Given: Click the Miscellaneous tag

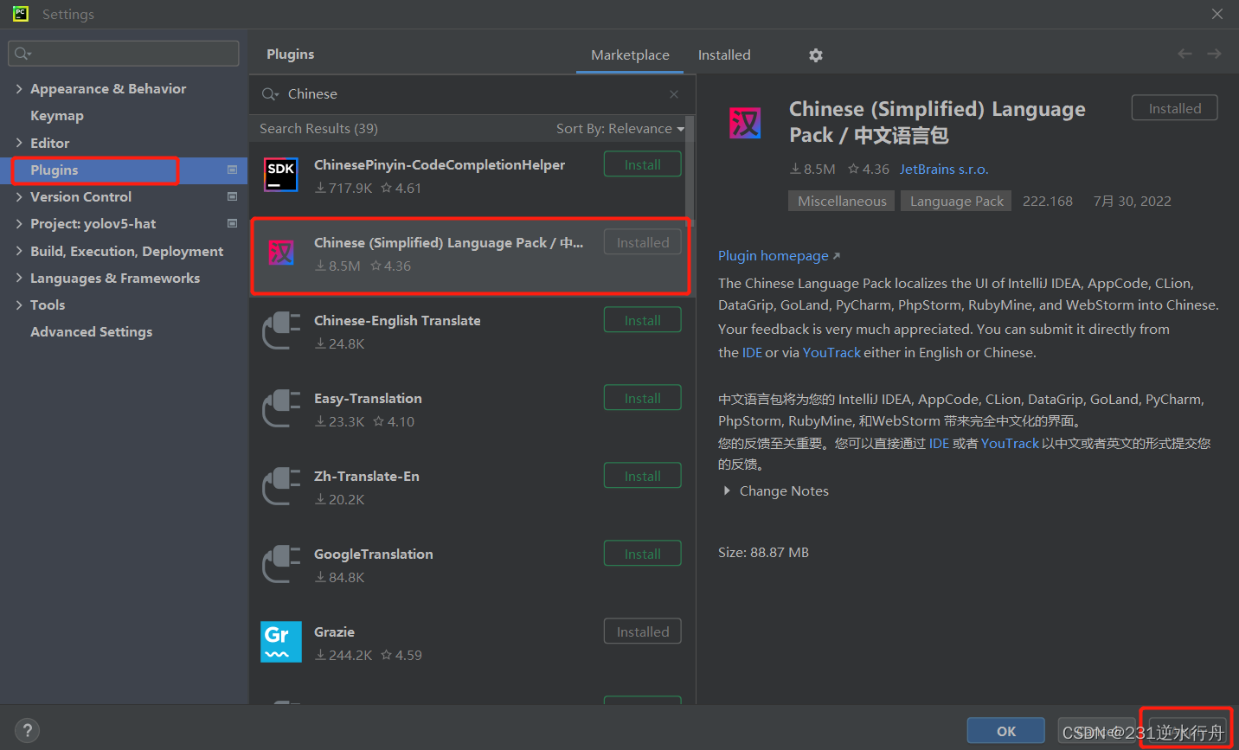Looking at the screenshot, I should point(842,202).
